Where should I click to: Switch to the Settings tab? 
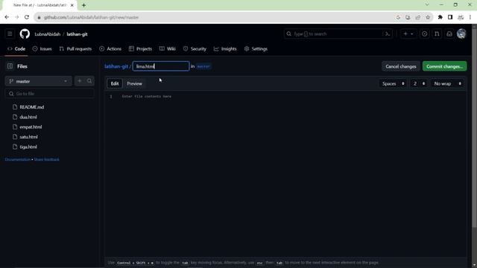[256, 49]
